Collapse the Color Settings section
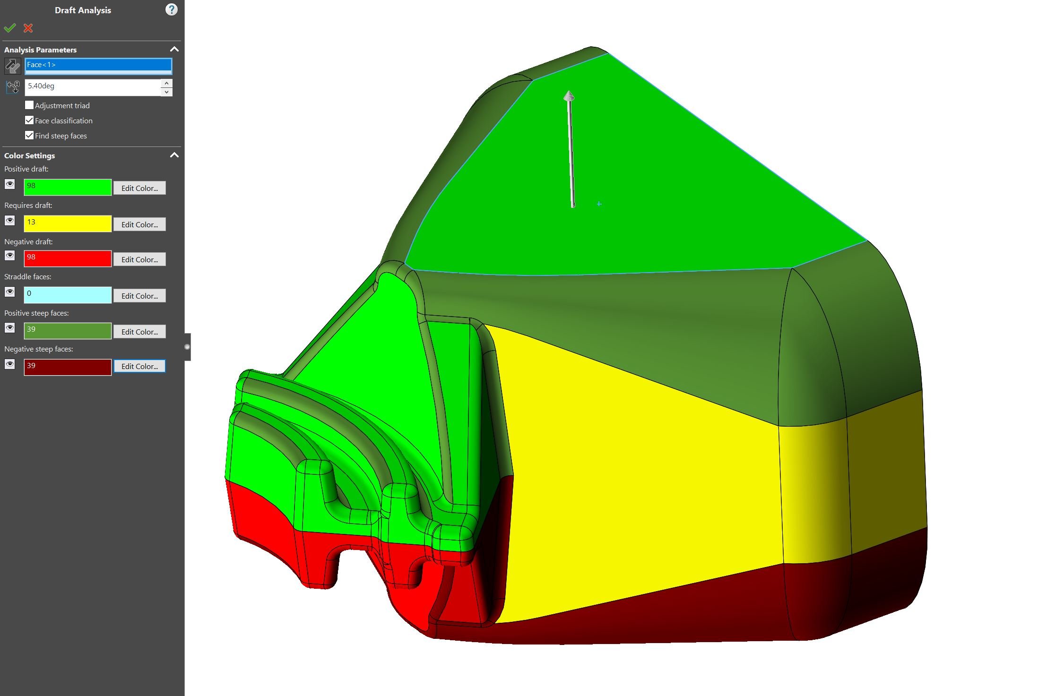Screen dimensions: 1038x696 click(x=174, y=155)
